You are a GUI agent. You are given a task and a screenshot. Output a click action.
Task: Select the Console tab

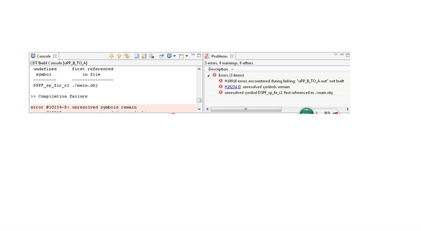[44, 56]
